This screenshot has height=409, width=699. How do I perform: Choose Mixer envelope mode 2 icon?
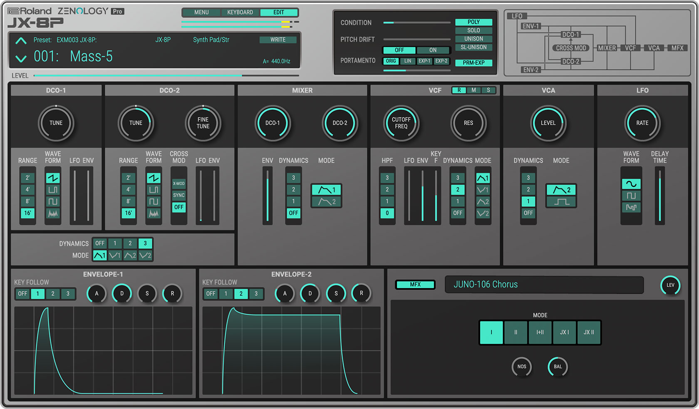pos(327,202)
